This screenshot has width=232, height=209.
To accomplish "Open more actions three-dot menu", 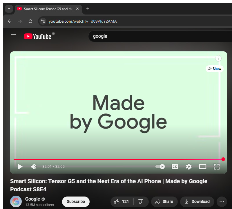I will pos(222,201).
